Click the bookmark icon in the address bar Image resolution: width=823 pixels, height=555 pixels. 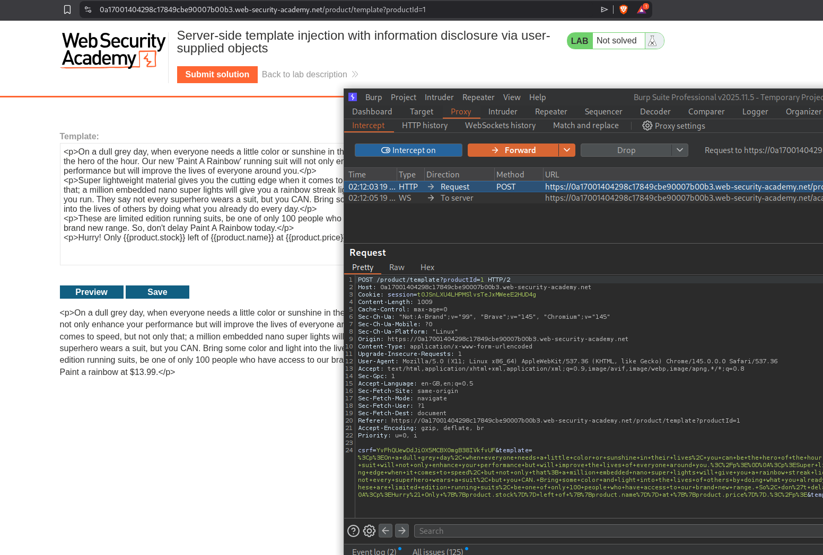pos(67,10)
